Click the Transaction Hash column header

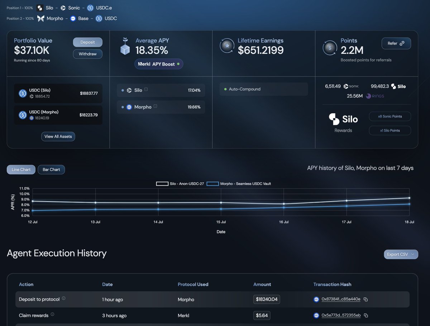(x=333, y=284)
